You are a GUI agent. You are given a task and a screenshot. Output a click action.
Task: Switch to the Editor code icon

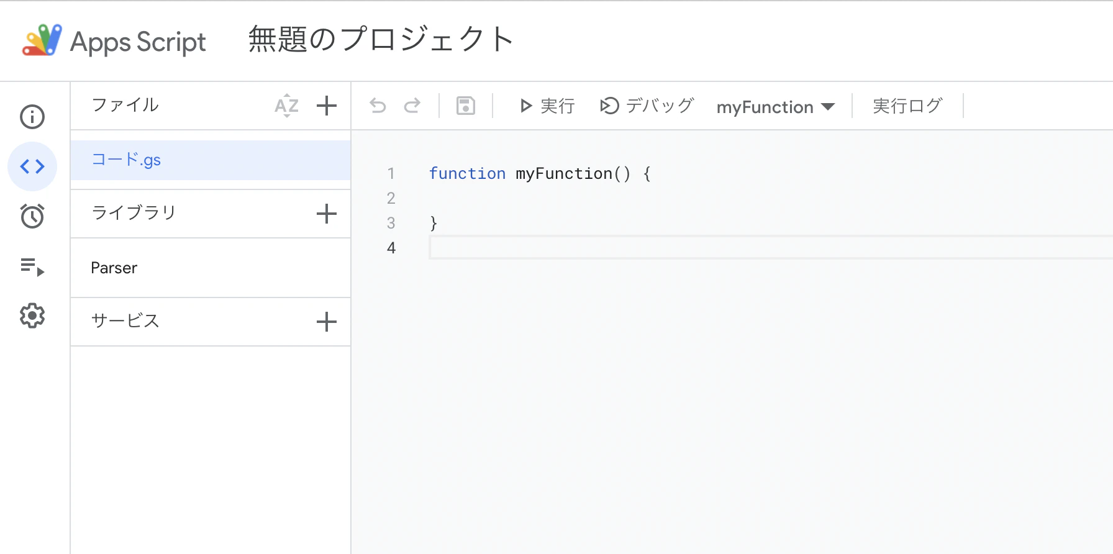[32, 166]
